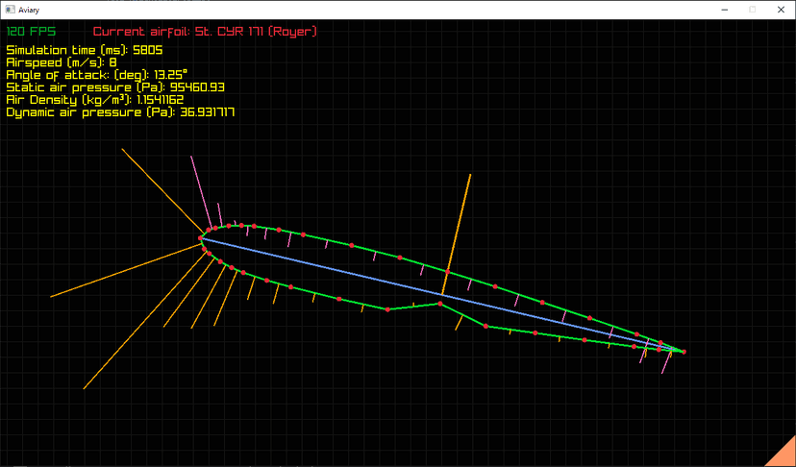Click the Current airfoil St. CYR 171 label
Screen dimensions: 796x467
(205, 32)
